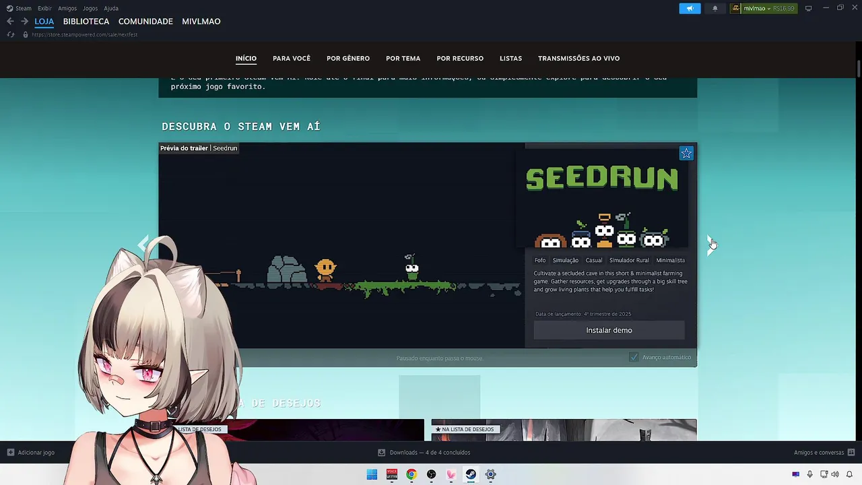Switch to the COMUNIDADE tab
862x485 pixels.
pos(145,22)
